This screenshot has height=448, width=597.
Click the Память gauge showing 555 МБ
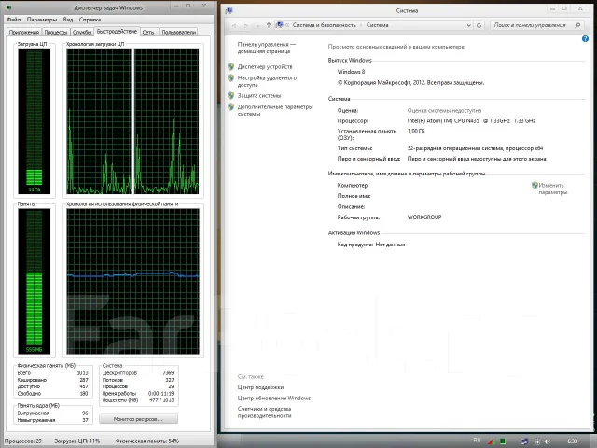tap(35, 282)
